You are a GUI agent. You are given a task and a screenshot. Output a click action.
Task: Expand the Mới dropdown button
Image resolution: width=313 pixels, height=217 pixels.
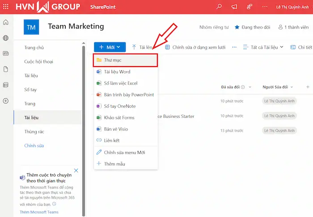coord(107,47)
